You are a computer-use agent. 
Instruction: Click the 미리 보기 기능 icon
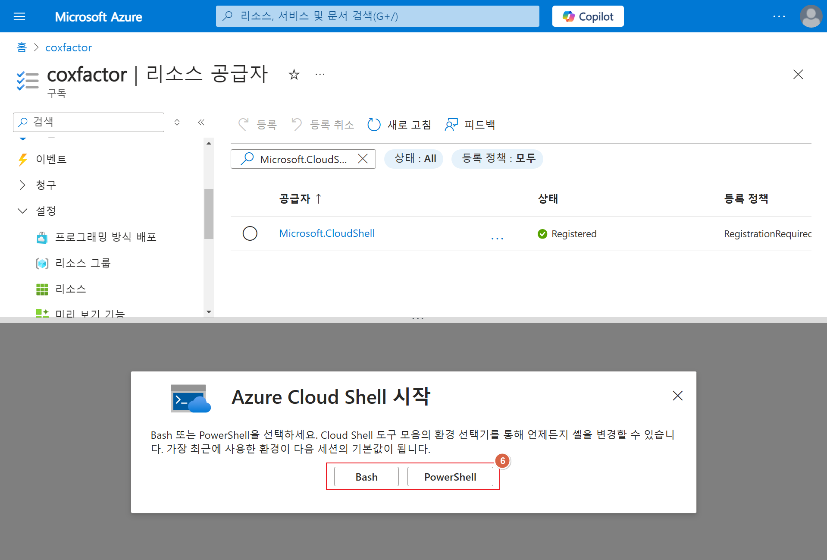(42, 313)
